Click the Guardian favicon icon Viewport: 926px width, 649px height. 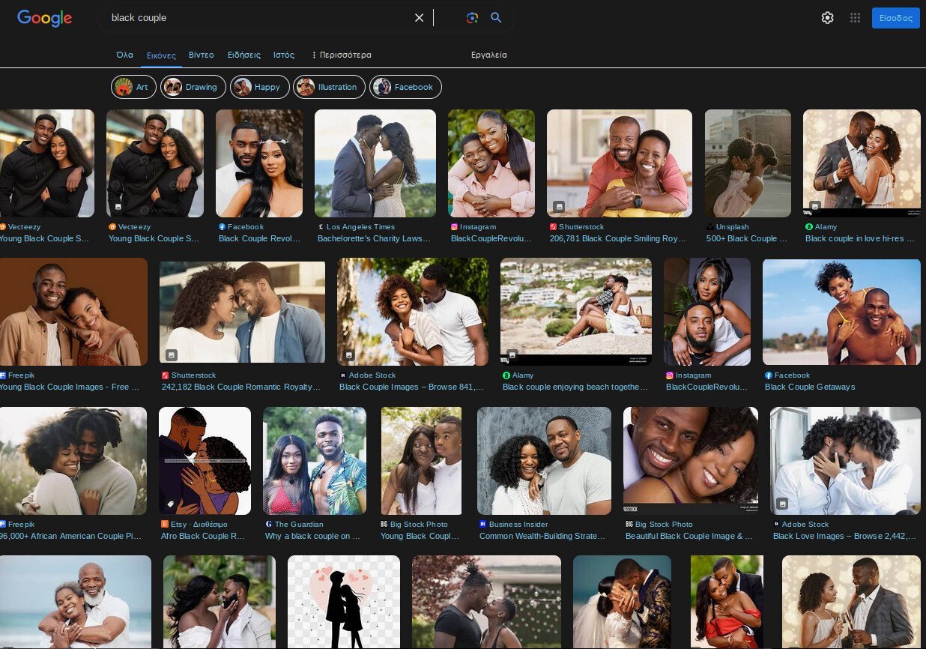268,524
